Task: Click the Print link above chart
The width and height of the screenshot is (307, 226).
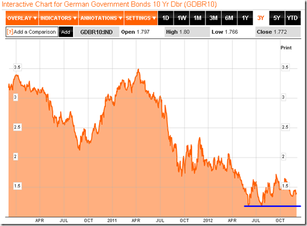Action: [x=285, y=47]
